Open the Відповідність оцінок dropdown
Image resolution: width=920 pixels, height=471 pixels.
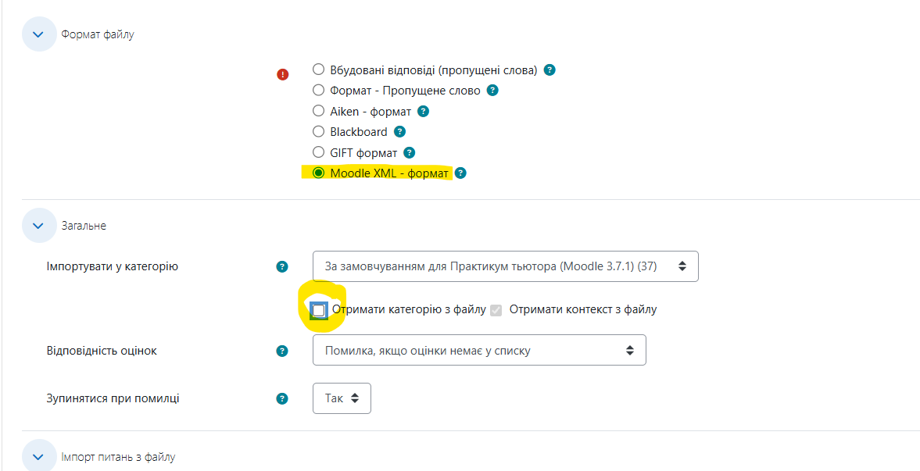pyautogui.click(x=479, y=350)
